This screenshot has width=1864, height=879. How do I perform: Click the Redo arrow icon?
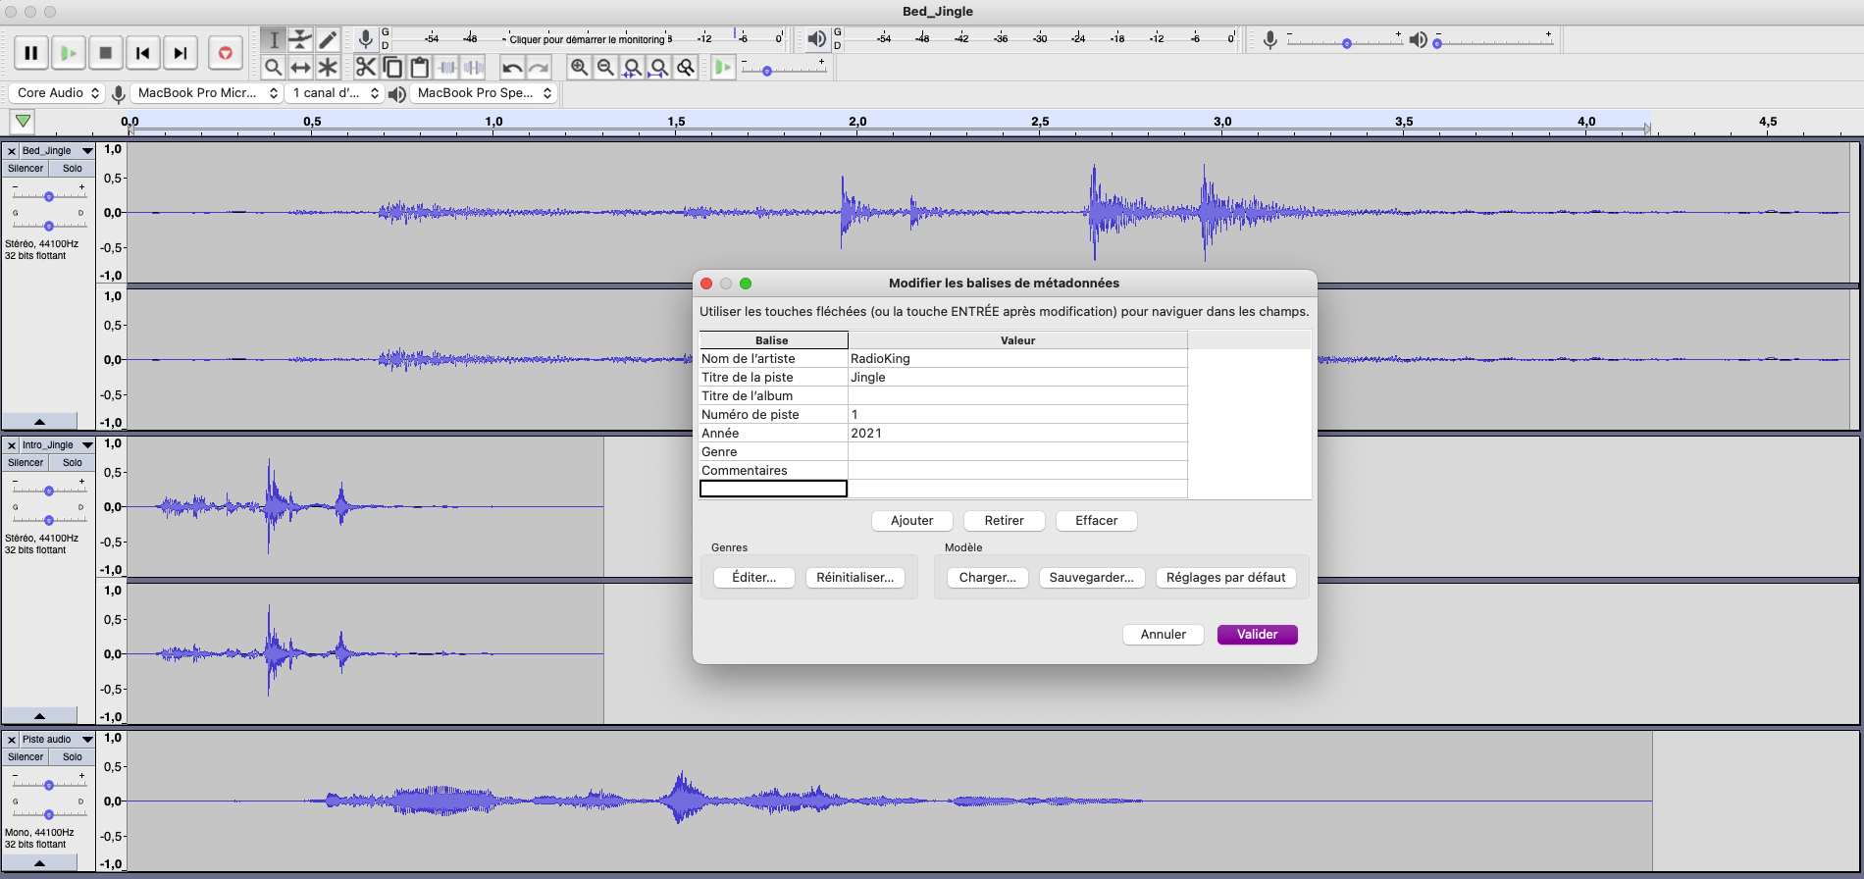pyautogui.click(x=539, y=67)
